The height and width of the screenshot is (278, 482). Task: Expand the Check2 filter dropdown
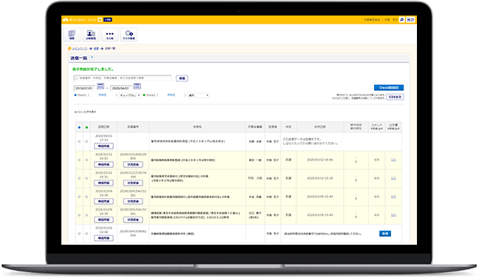198,95
